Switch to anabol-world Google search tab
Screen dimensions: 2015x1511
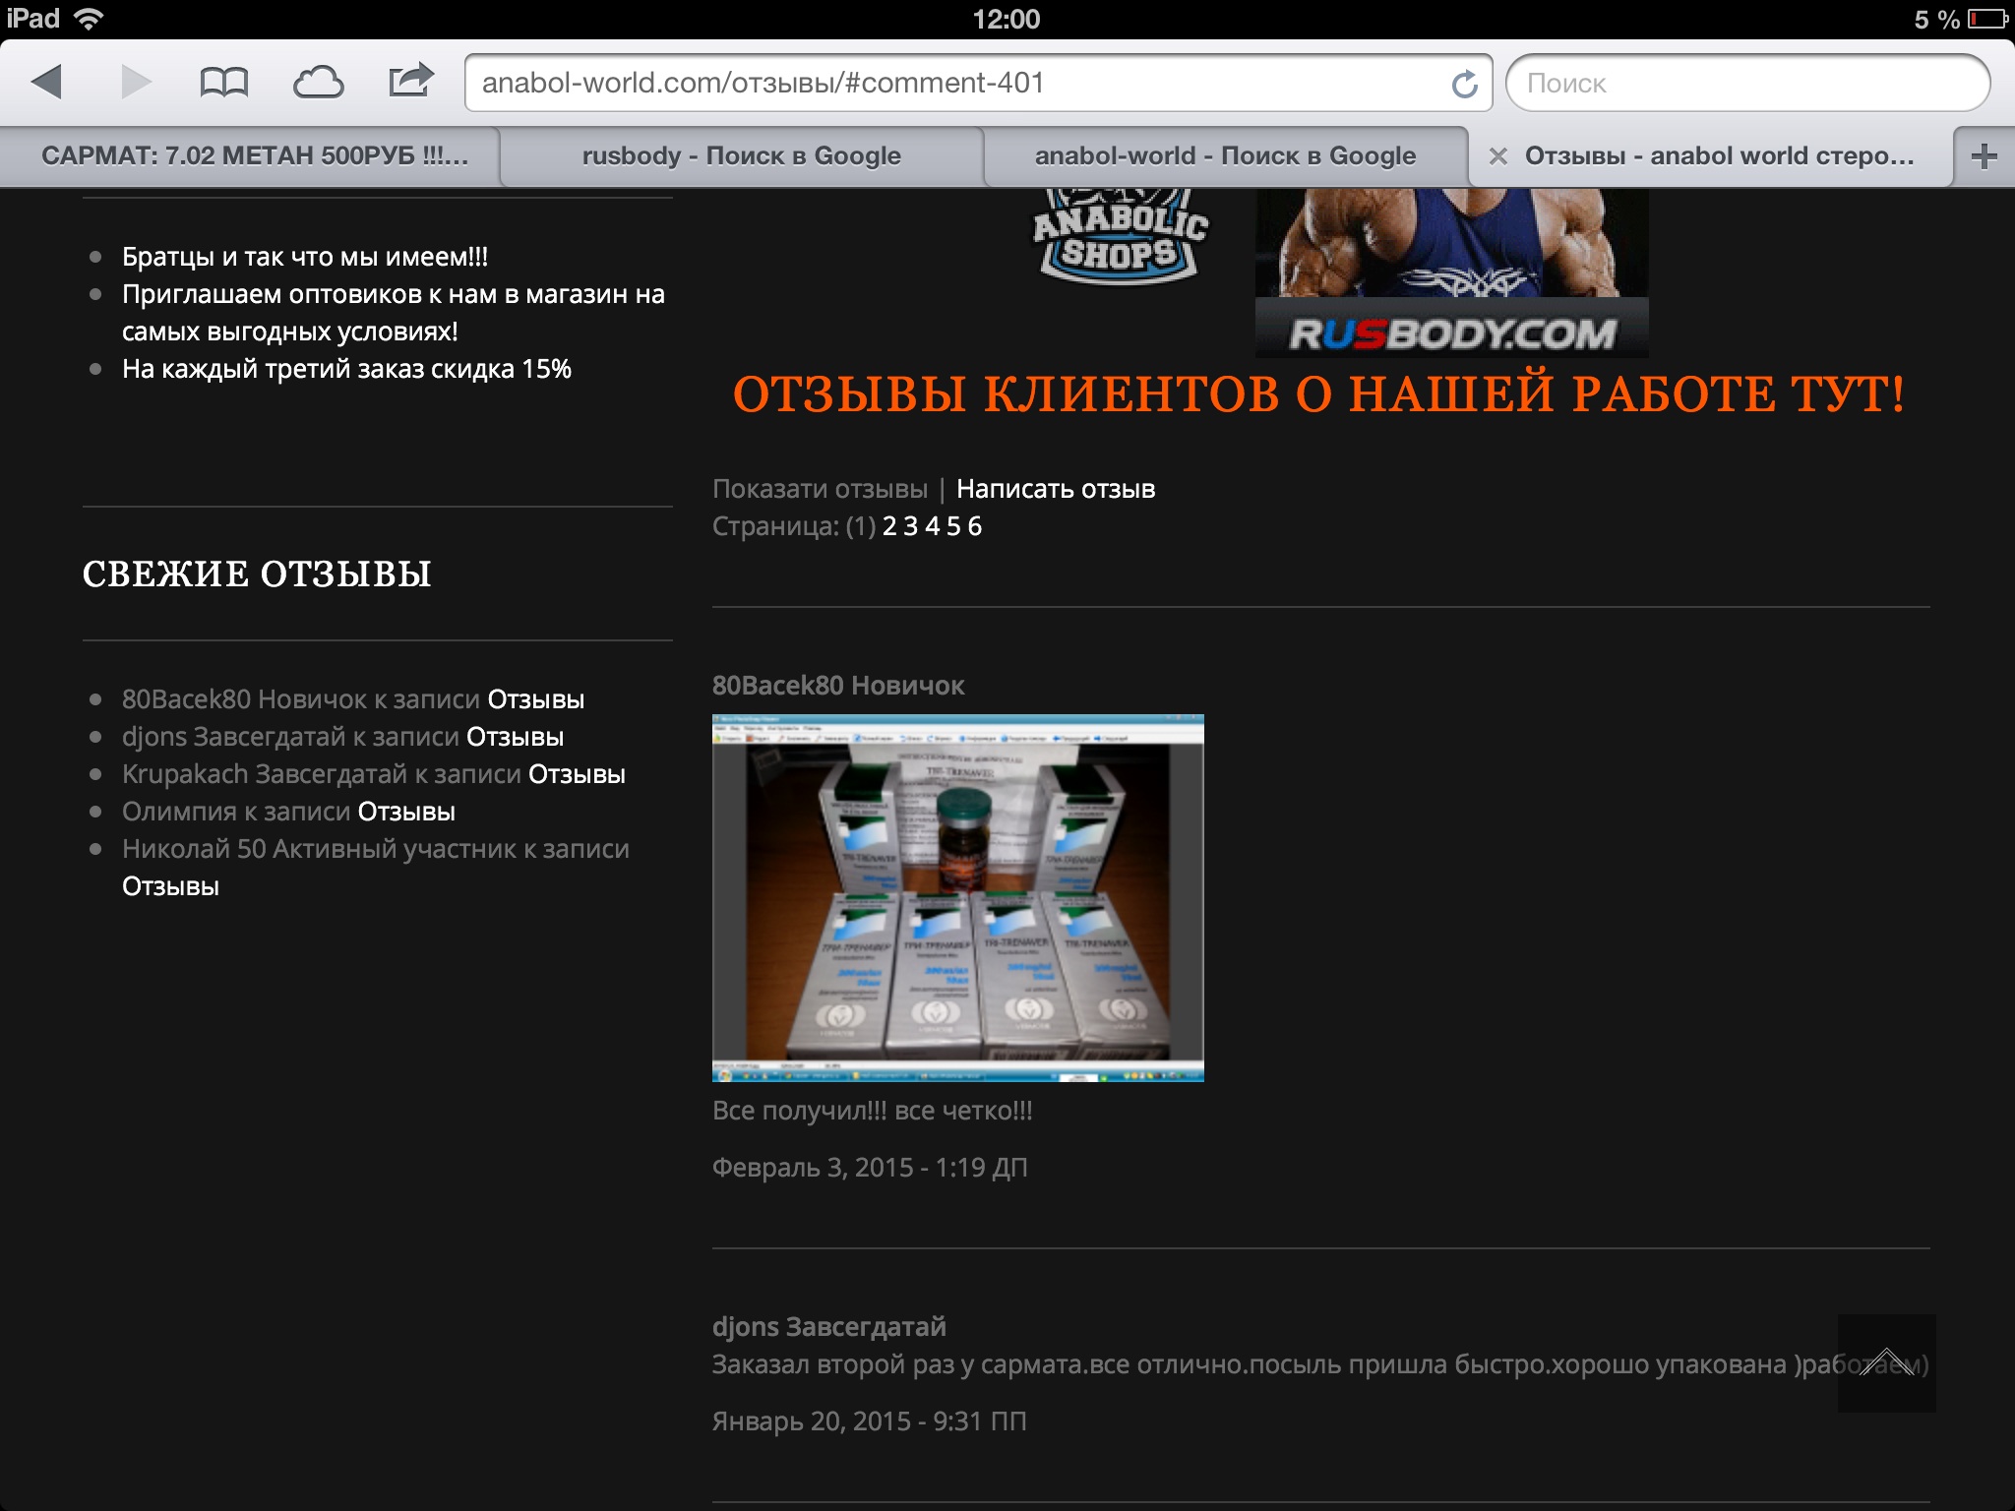1225,156
